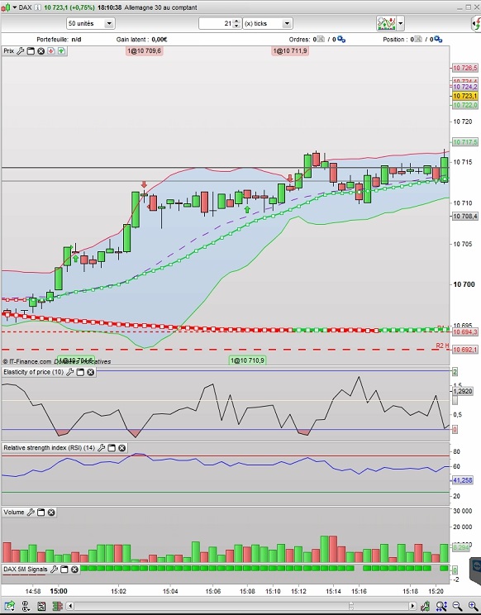The width and height of the screenshot is (481, 615).
Task: Remove the DAX 5M Signals indicator
Action: click(x=74, y=569)
